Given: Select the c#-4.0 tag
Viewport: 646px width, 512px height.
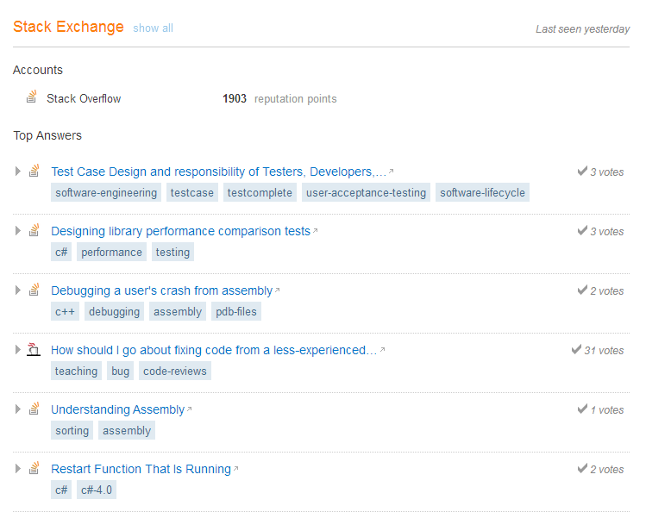Looking at the screenshot, I should pyautogui.click(x=97, y=490).
